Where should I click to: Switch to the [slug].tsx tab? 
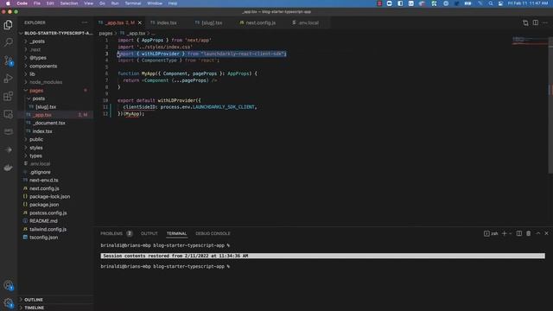point(212,22)
